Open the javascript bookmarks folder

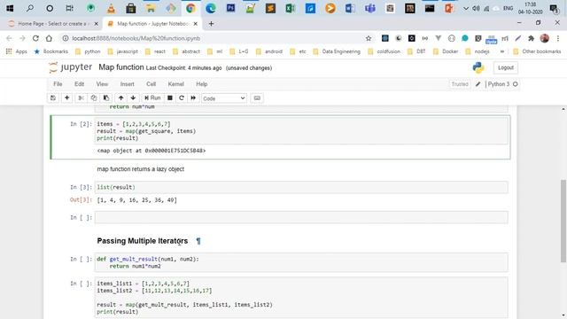(123, 51)
